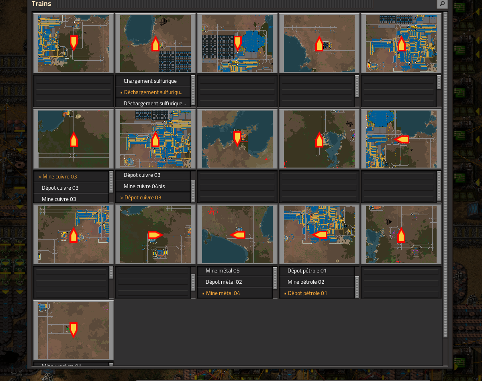This screenshot has width=482, height=381.
Task: Open the first train thumbnail in the top row
Action: tap(74, 43)
